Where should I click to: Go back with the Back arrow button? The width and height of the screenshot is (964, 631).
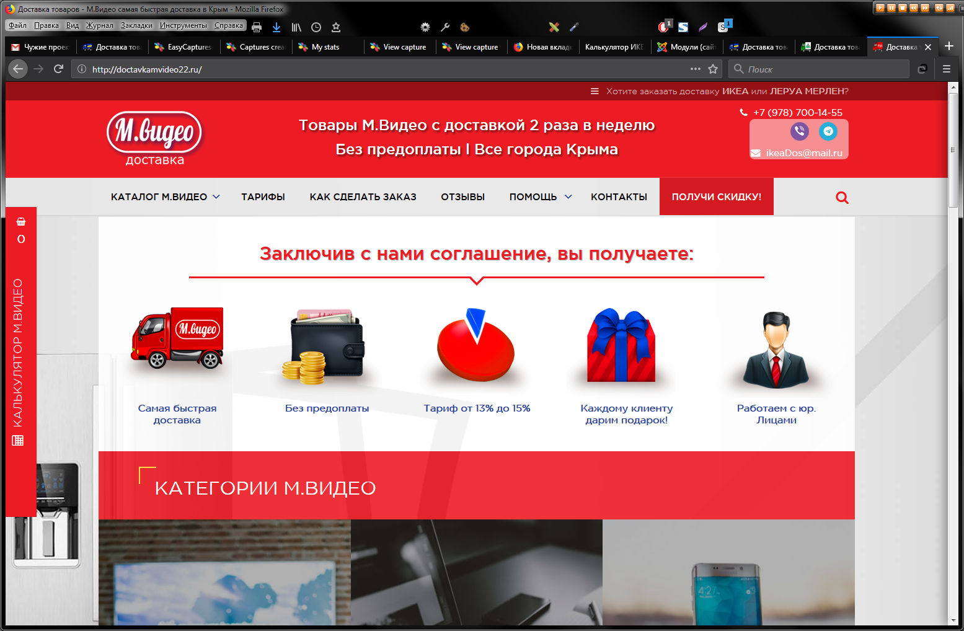[x=18, y=69]
